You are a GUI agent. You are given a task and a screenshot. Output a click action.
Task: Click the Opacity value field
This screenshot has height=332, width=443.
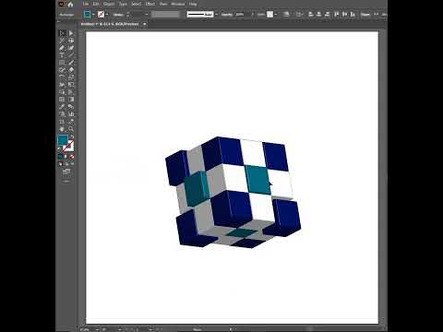pos(240,15)
